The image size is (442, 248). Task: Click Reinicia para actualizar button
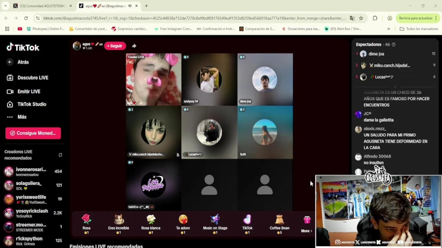[x=415, y=18]
